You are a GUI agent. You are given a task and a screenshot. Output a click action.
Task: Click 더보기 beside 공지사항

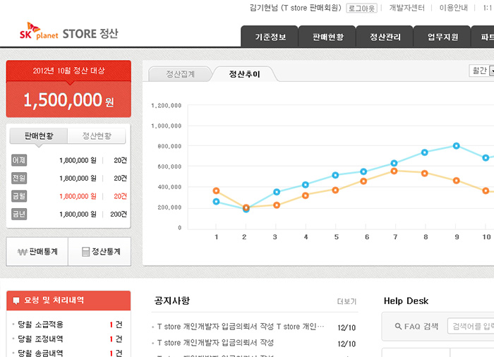pos(347,301)
